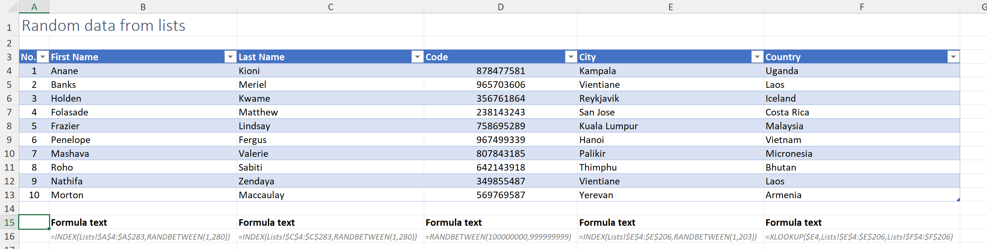This screenshot has height=249, width=987.
Task: Select cell with first name Morton
Action: (143, 195)
